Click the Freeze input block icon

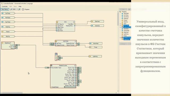[3, 31]
